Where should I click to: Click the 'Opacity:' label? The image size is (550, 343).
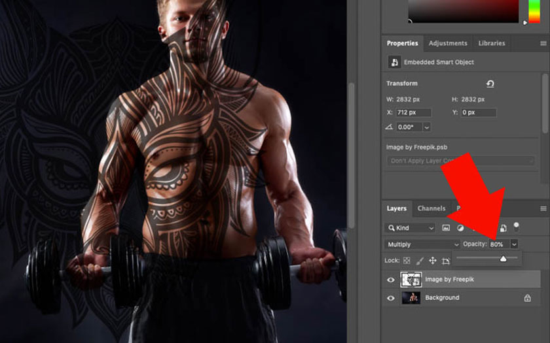[475, 244]
